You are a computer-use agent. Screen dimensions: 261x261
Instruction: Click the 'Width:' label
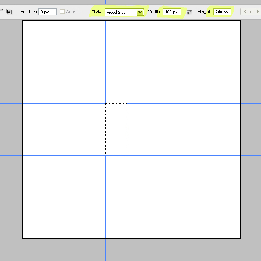(154, 12)
